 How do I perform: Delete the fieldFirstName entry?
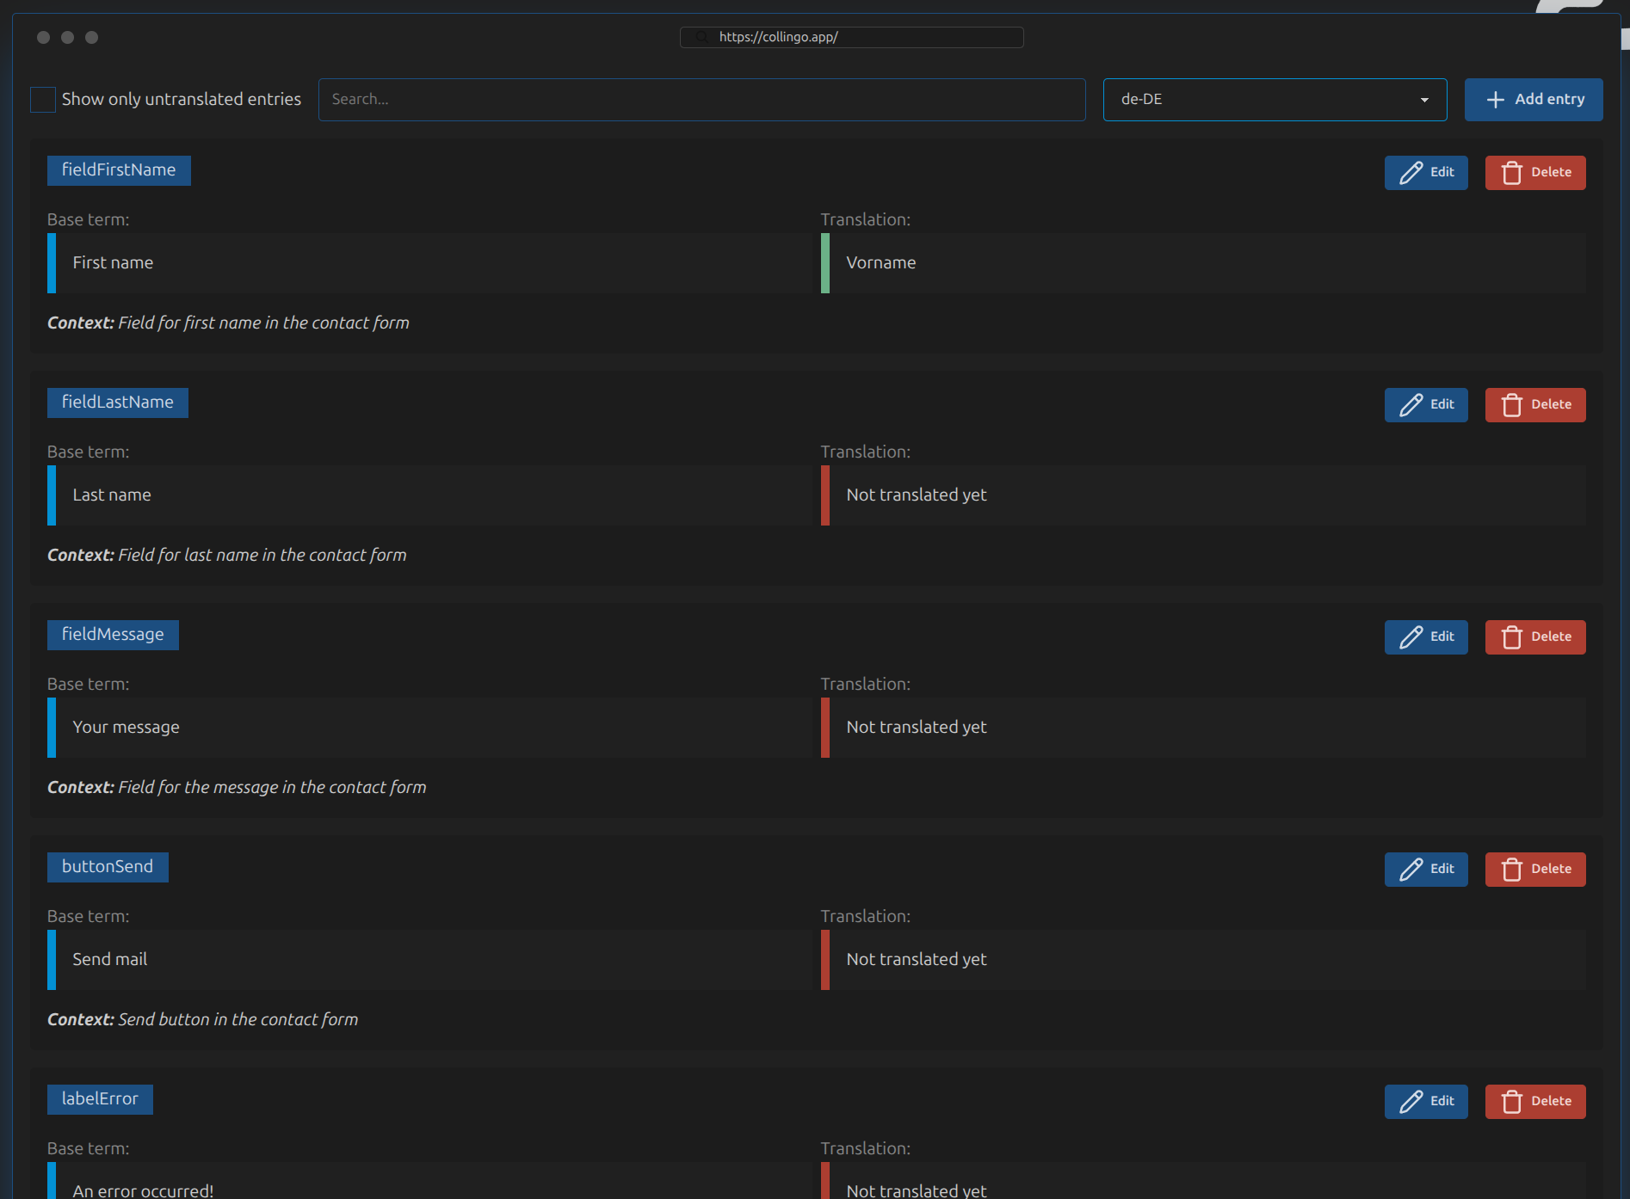[x=1535, y=173]
